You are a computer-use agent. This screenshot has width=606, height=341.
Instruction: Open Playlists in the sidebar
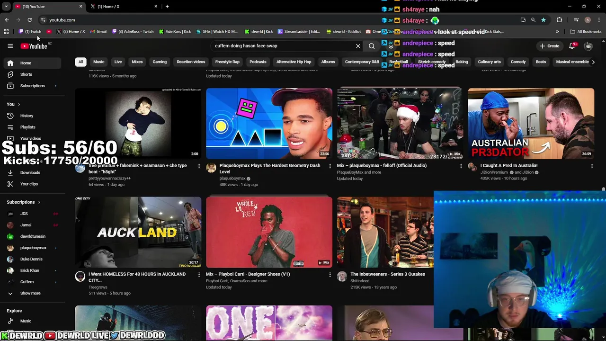32,127
